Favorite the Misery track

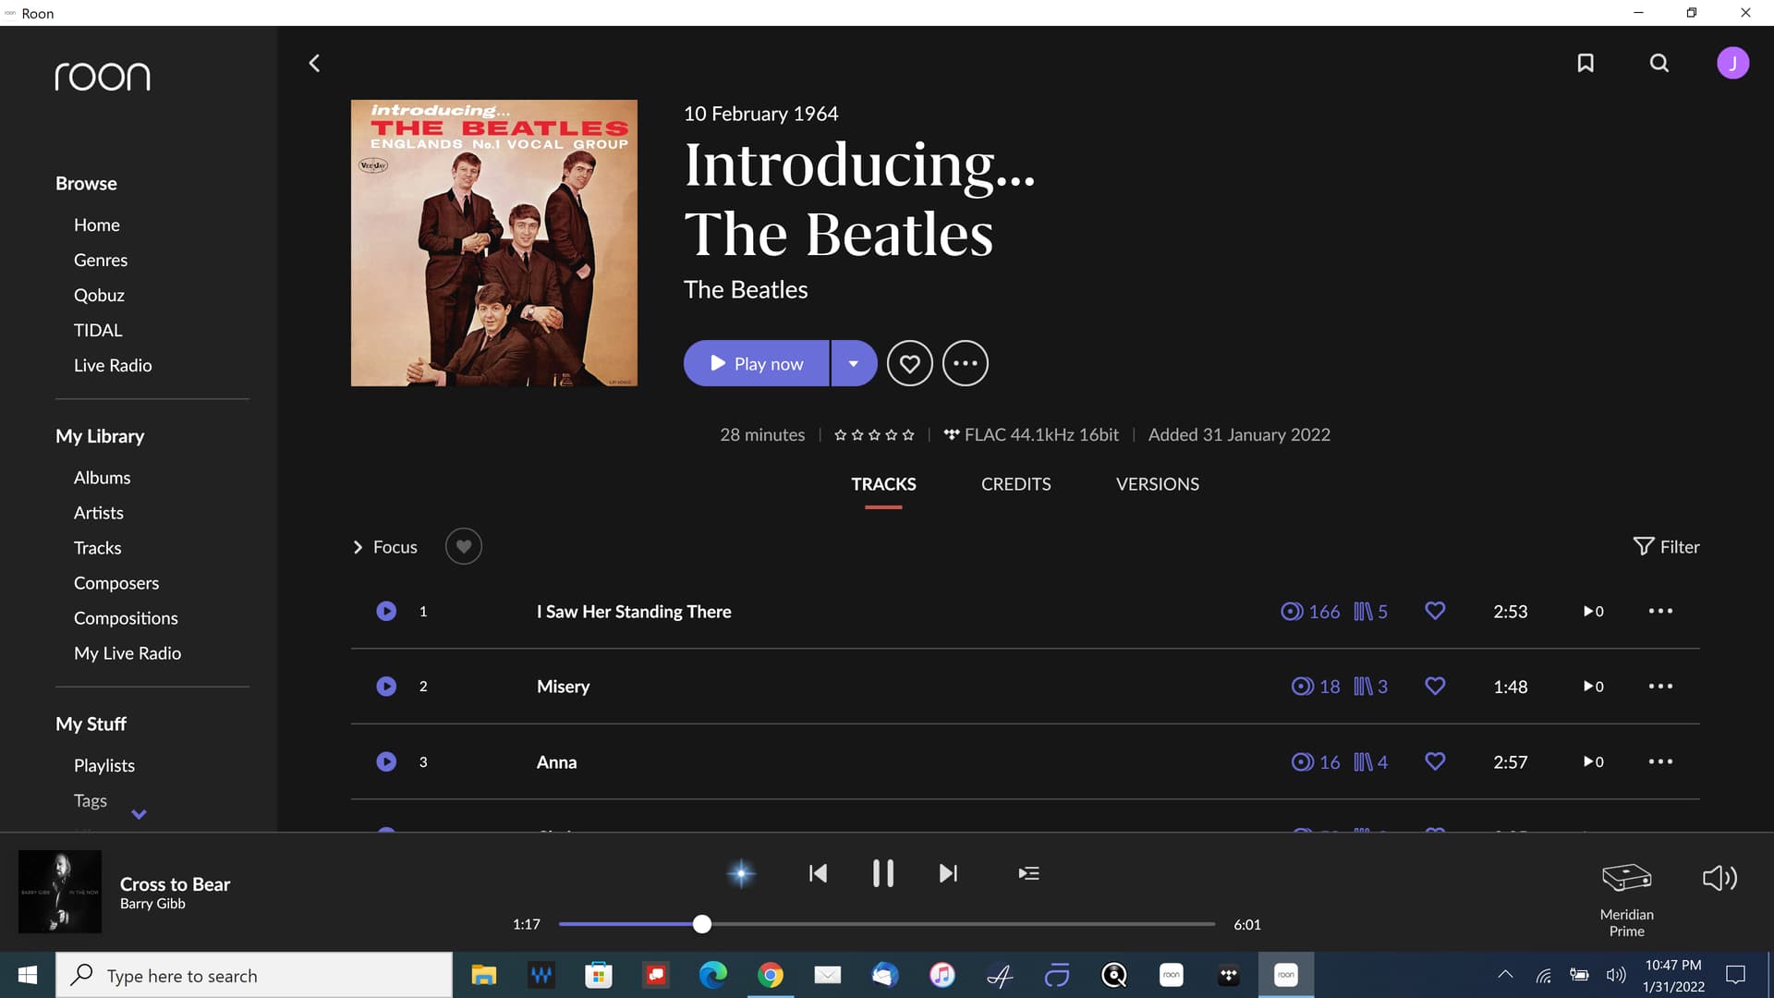1435,686
